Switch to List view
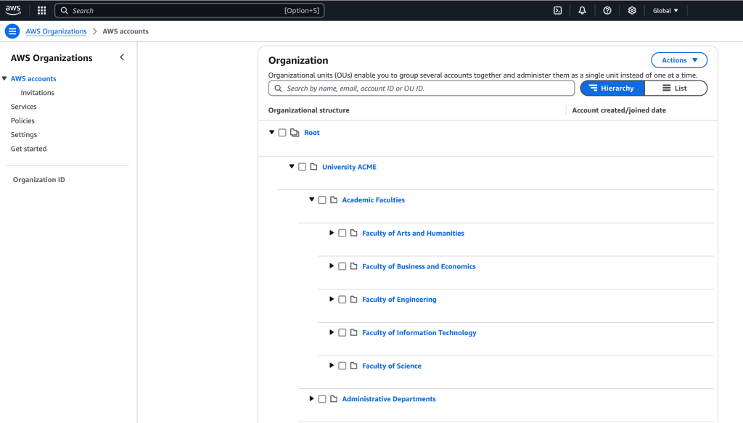 pyautogui.click(x=676, y=88)
